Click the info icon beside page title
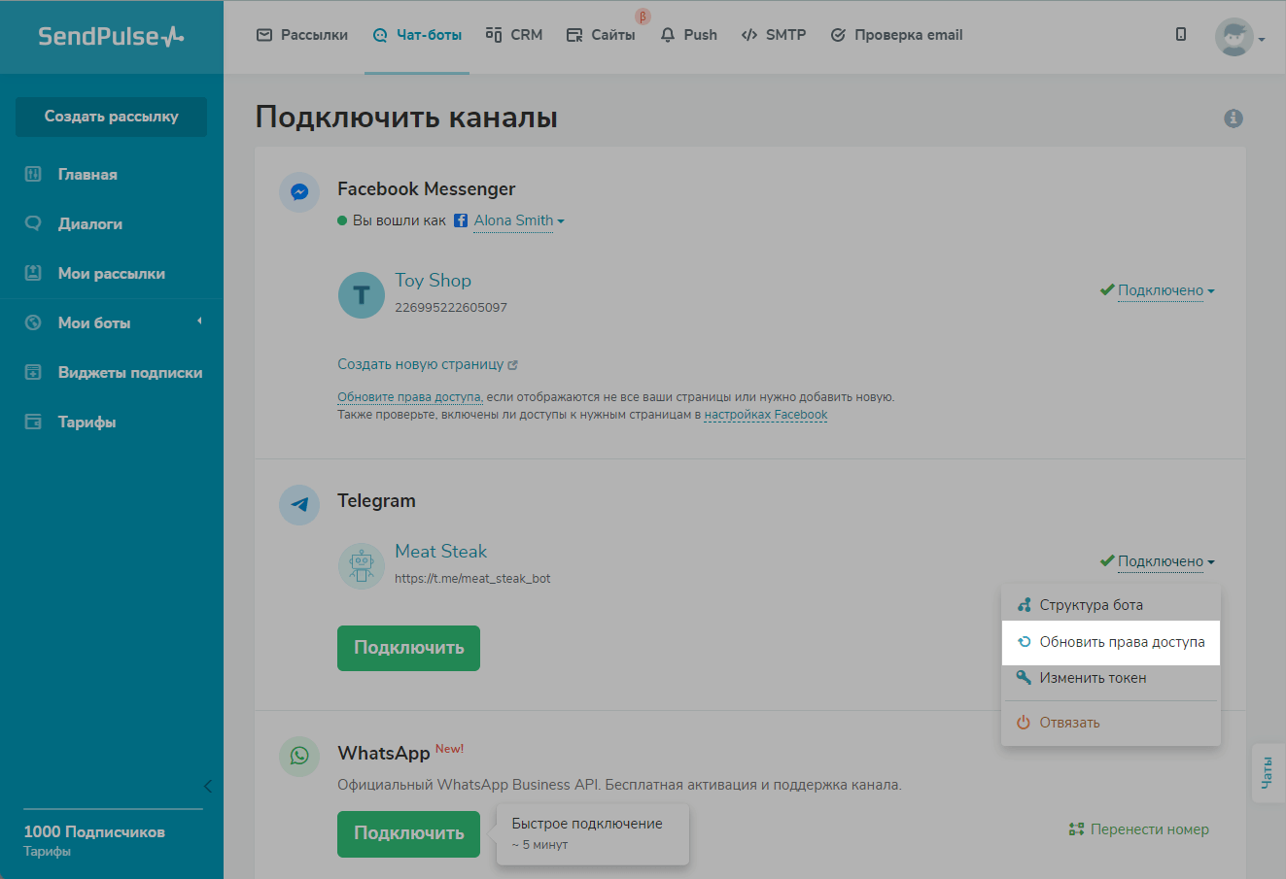This screenshot has width=1286, height=879. click(1234, 118)
